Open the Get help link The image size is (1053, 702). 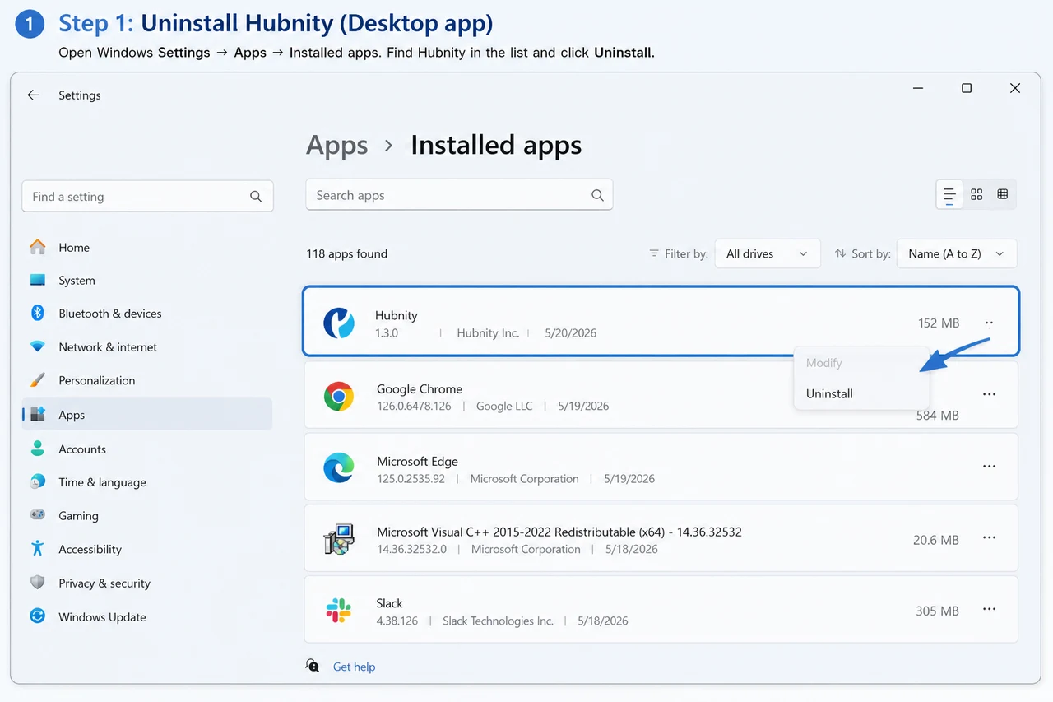pyautogui.click(x=354, y=667)
